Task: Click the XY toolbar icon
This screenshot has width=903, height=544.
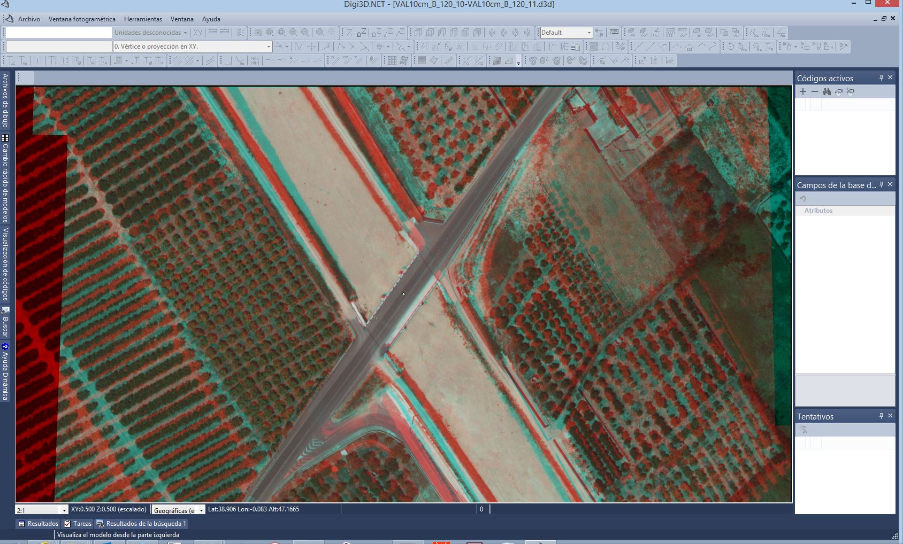Action: pyautogui.click(x=198, y=33)
